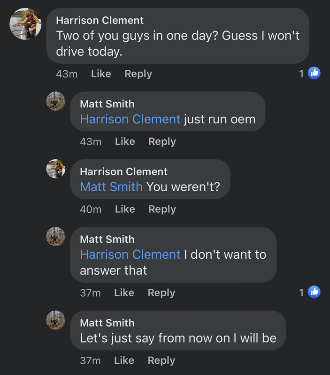Viewport: 330px width, 375px height.
Task: Reply to "Let's just say from now on" comment
Action: coord(161,360)
